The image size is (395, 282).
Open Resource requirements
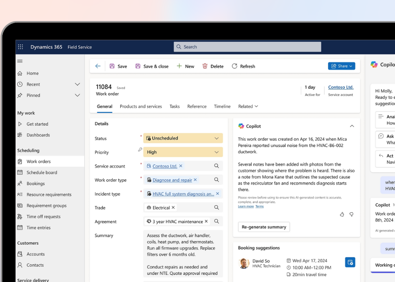click(50, 194)
